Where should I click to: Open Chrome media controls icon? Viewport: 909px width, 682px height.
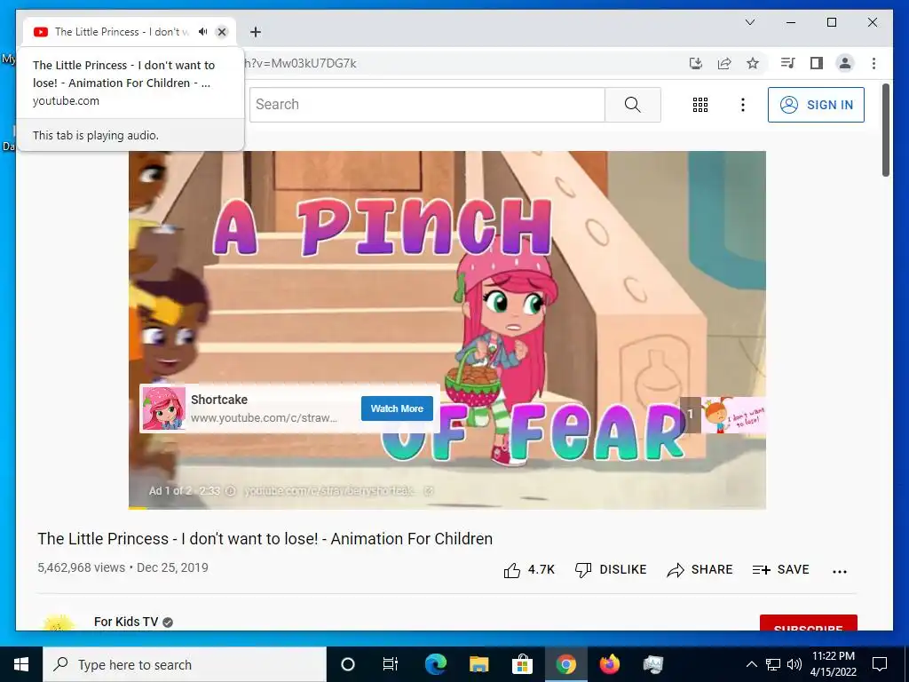pyautogui.click(x=787, y=63)
